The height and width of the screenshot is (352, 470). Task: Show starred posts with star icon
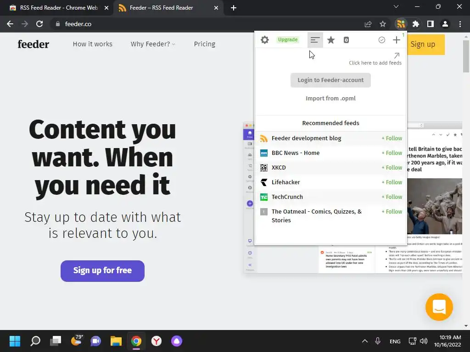coord(331,40)
